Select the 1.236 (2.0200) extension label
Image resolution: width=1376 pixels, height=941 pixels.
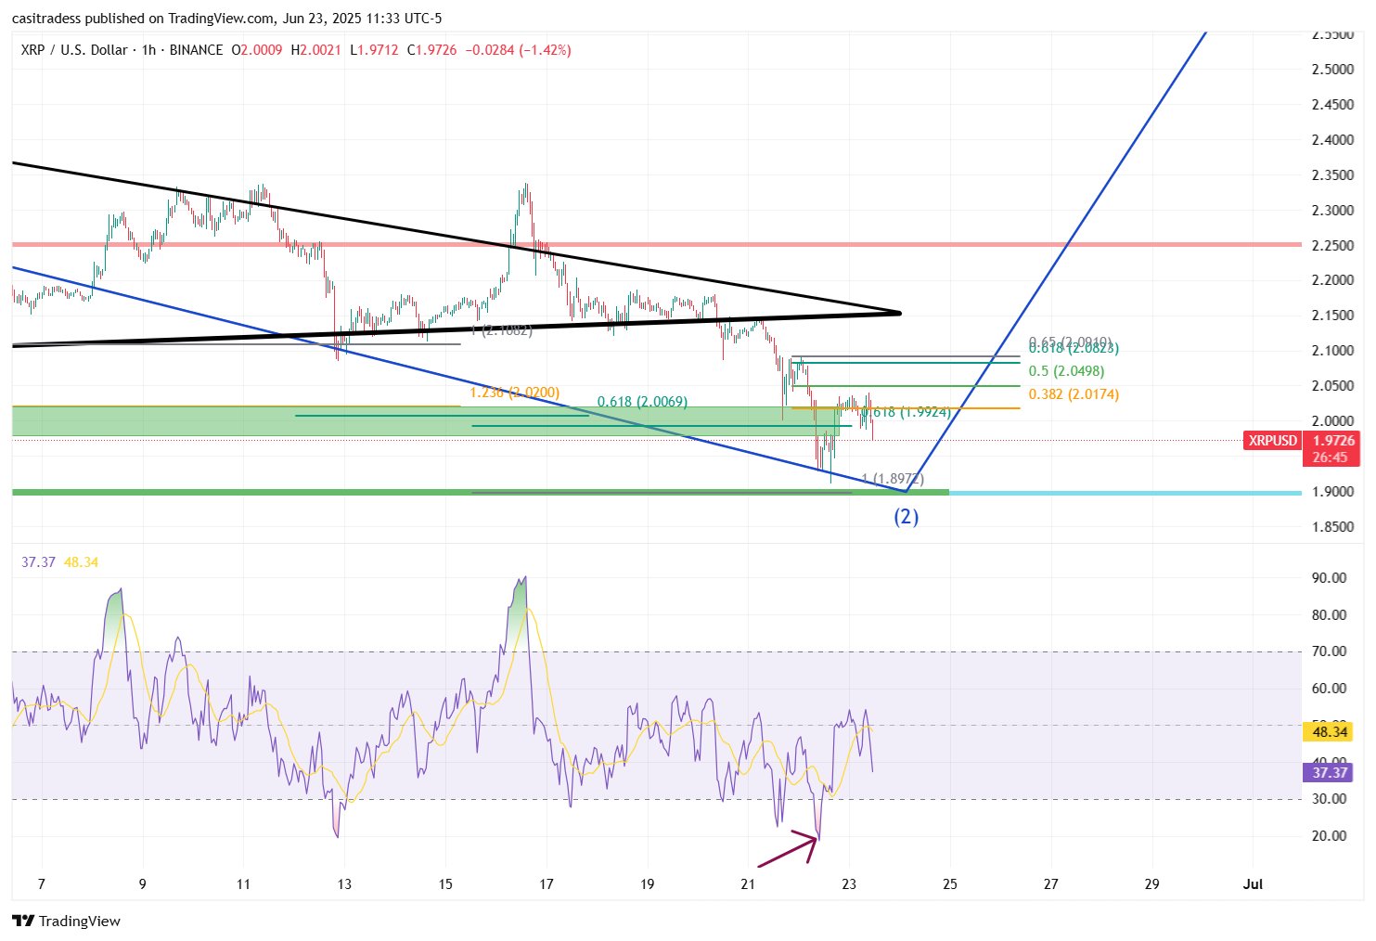514,393
